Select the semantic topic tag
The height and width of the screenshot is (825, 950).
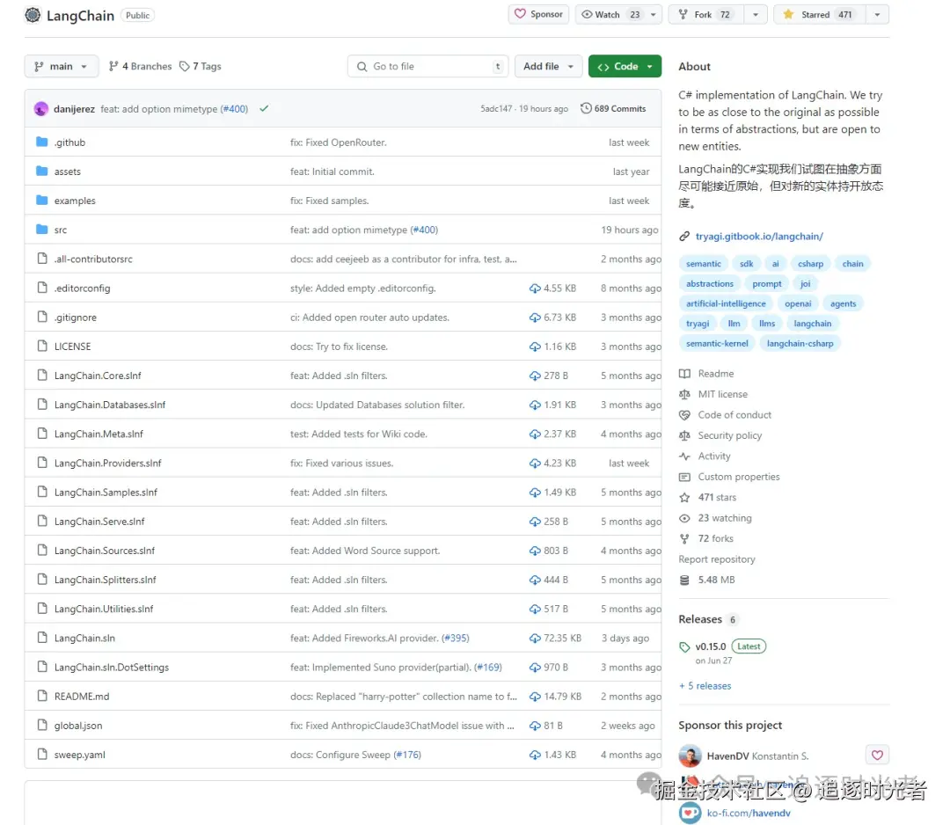[704, 264]
